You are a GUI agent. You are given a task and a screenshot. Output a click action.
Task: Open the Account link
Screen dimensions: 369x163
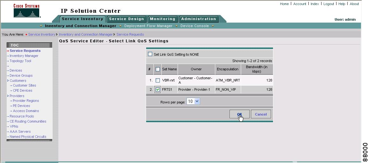(x=299, y=4)
